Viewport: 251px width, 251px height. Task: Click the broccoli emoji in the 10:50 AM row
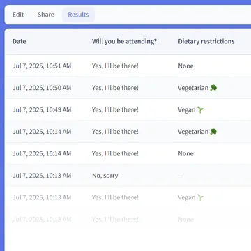coord(213,88)
